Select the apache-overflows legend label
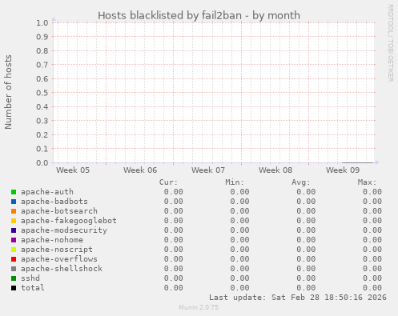Viewport: 398px width, 316px height. (x=59, y=259)
